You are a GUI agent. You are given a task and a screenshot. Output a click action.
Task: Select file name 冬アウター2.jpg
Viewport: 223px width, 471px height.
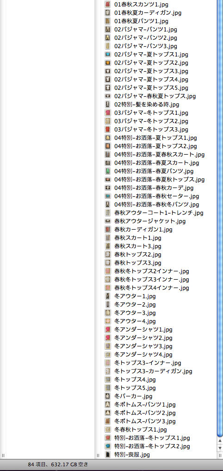tap(135, 305)
